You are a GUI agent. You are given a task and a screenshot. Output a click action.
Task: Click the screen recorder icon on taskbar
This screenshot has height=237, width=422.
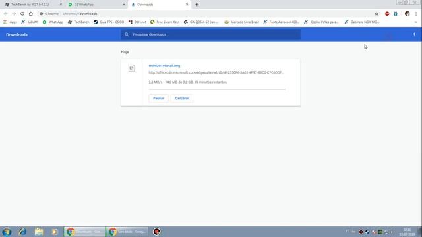(157, 232)
